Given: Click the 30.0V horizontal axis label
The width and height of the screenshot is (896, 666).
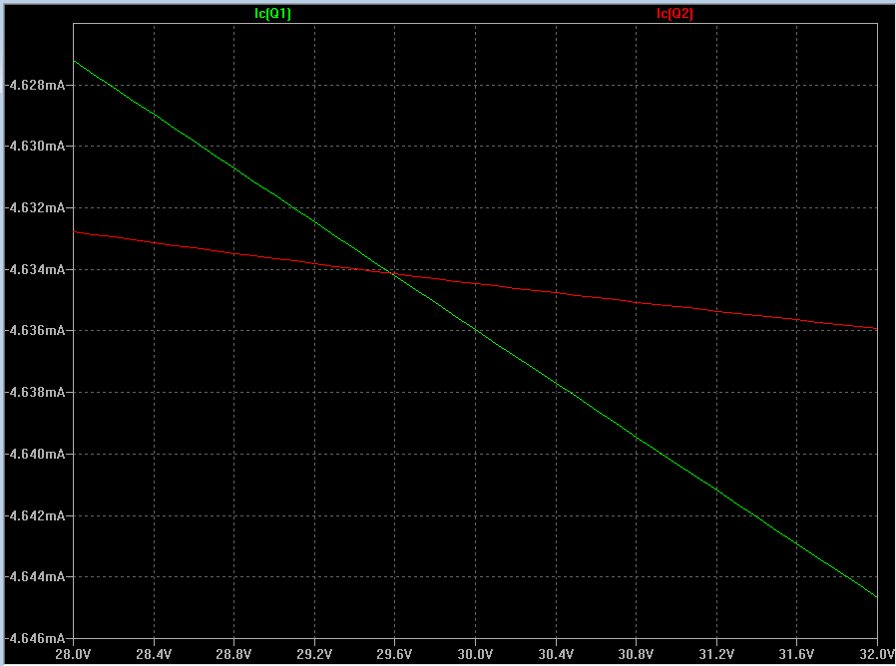Looking at the screenshot, I should pos(475,654).
